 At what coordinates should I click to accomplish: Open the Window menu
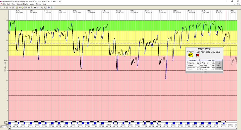[x=39, y=4]
